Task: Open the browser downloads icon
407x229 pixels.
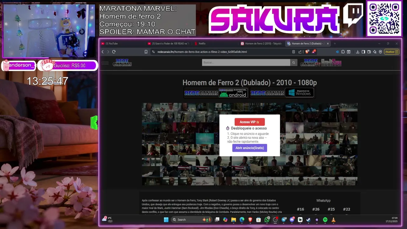Action: [357, 52]
